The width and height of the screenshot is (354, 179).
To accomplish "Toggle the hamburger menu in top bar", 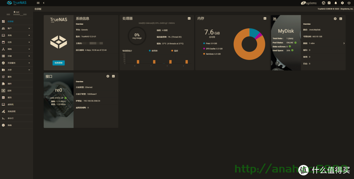I will (38, 3).
